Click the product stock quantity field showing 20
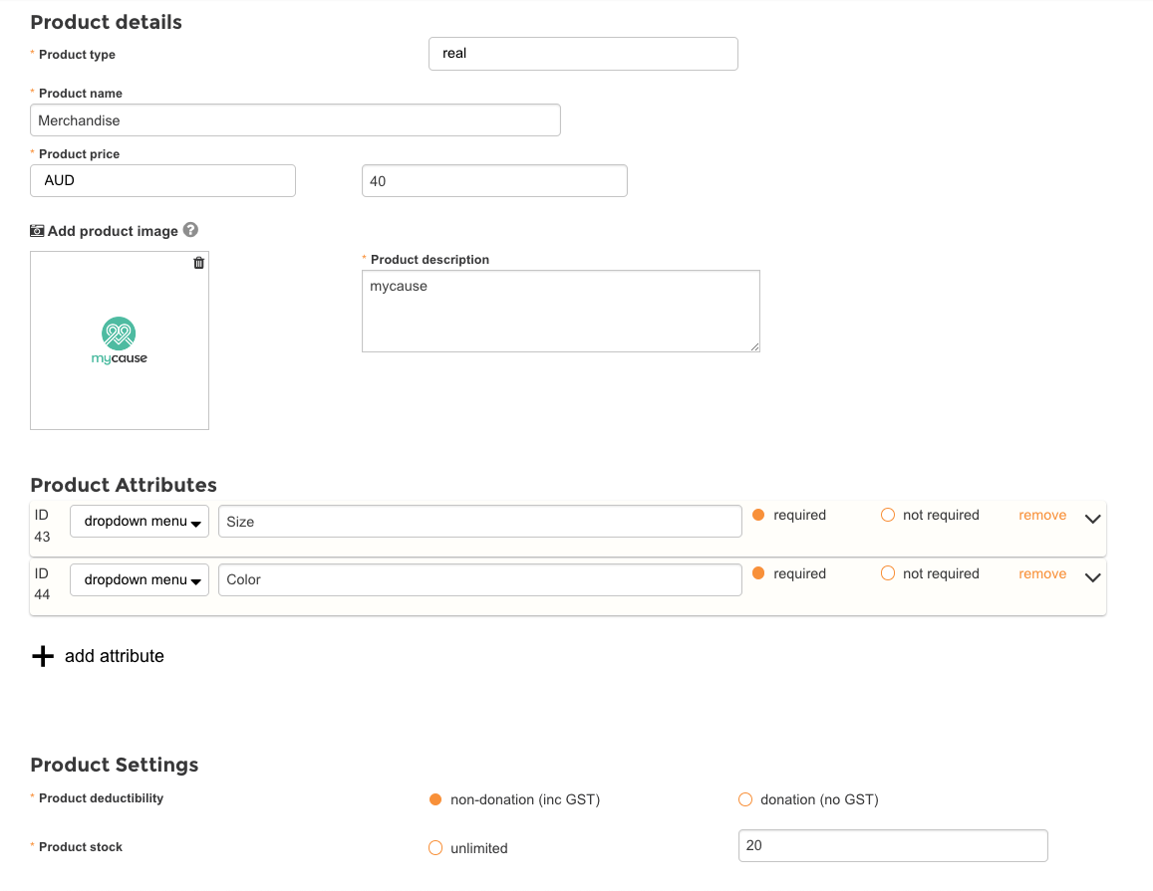 pos(893,845)
